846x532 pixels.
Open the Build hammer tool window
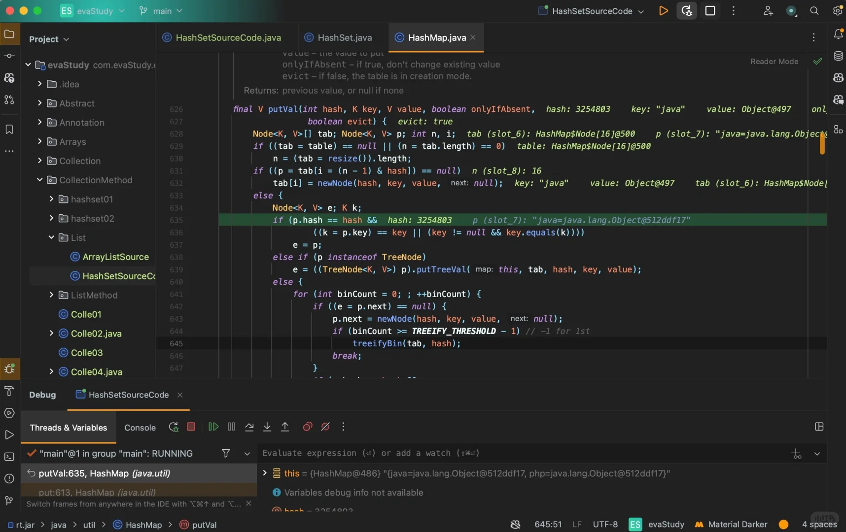pos(9,391)
